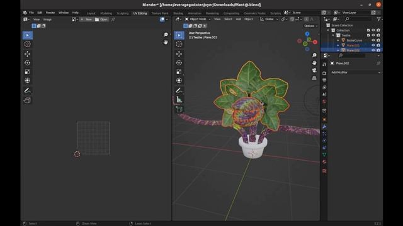Image resolution: width=403 pixels, height=226 pixels.
Task: Hide Teethe collection via eye icon
Action: [x=373, y=35]
